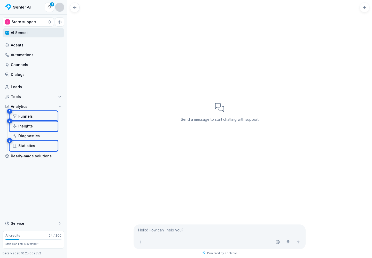Image resolution: width=372 pixels, height=258 pixels.
Task: Add an attachment to the message
Action: (x=141, y=242)
